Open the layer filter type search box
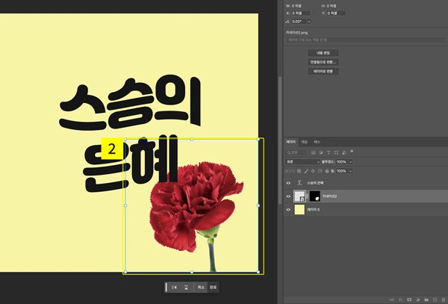Image resolution: width=448 pixels, height=304 pixels. [x=297, y=152]
